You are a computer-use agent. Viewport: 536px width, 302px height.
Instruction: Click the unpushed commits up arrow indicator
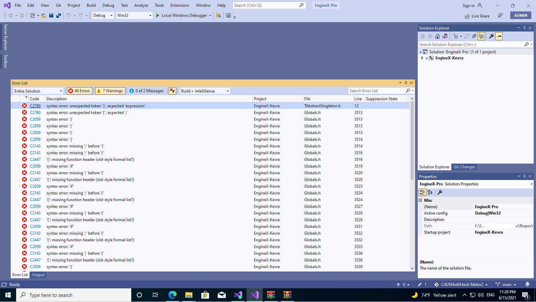click(x=403, y=285)
